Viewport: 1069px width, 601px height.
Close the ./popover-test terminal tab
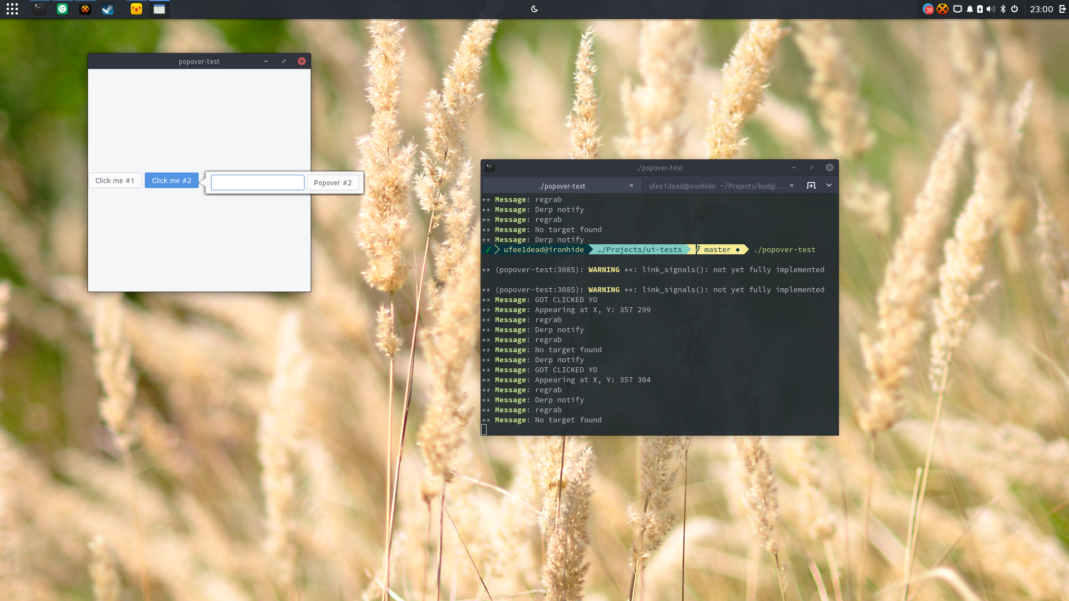pos(631,186)
